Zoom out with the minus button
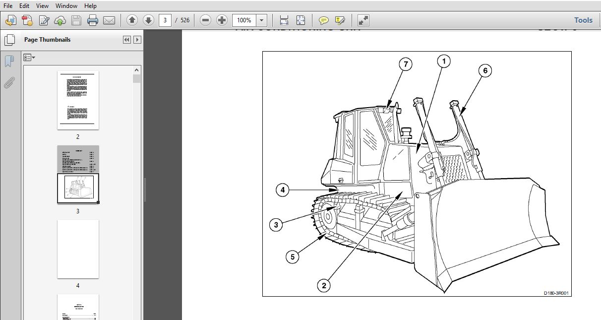 (206, 20)
